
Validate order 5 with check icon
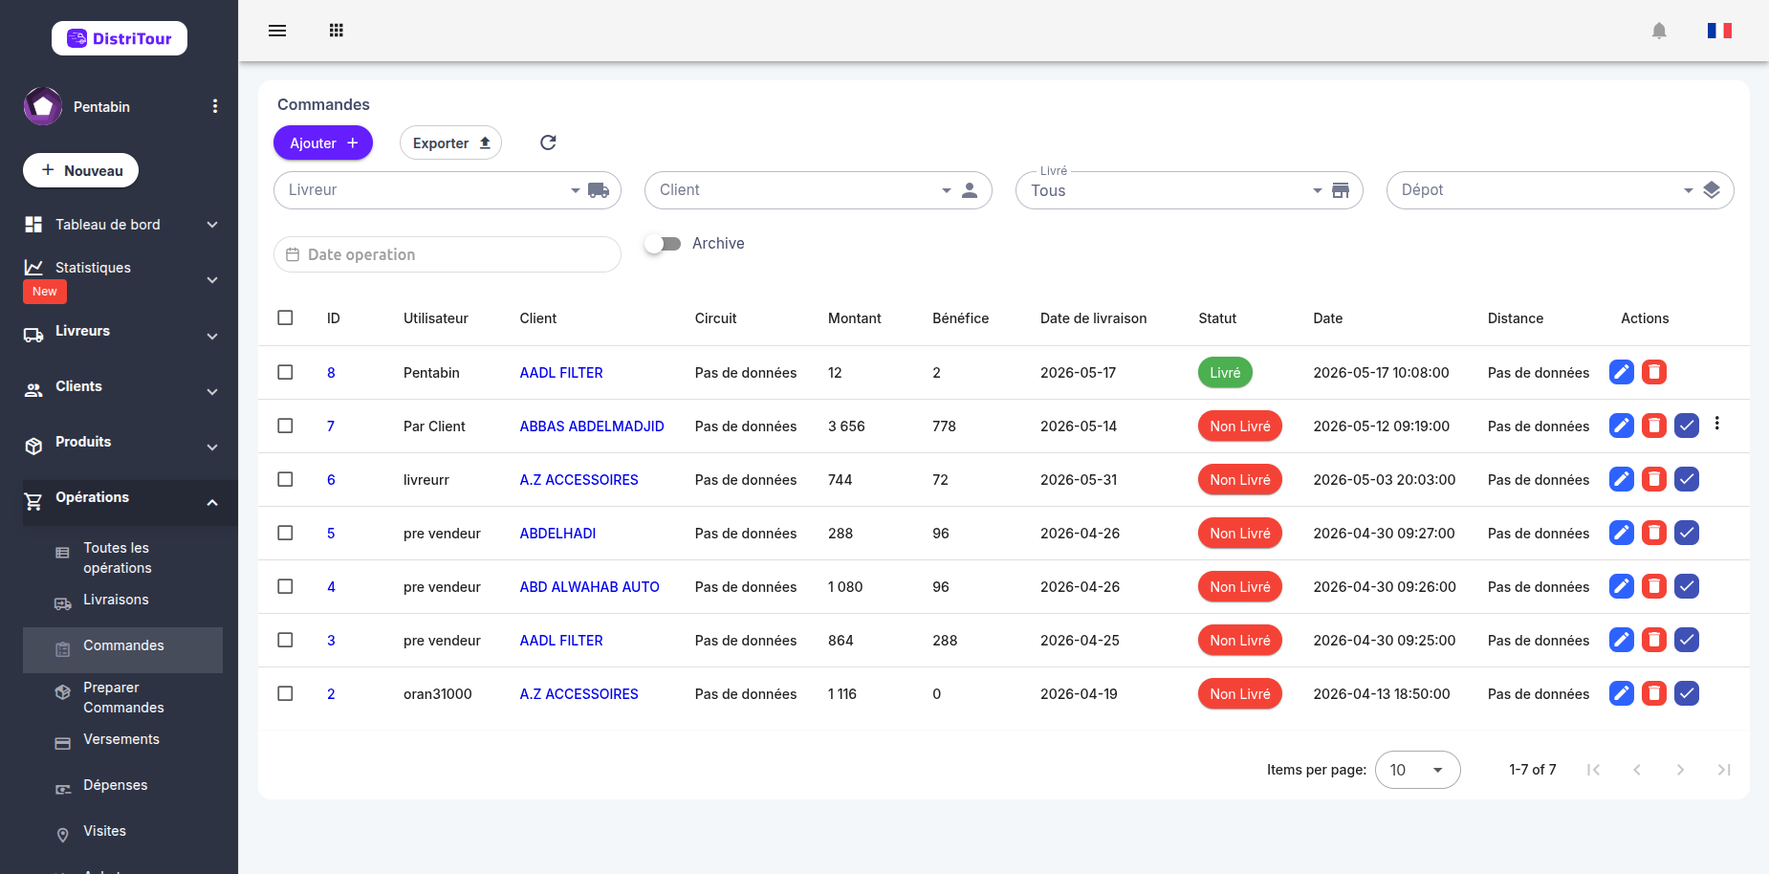pyautogui.click(x=1687, y=533)
